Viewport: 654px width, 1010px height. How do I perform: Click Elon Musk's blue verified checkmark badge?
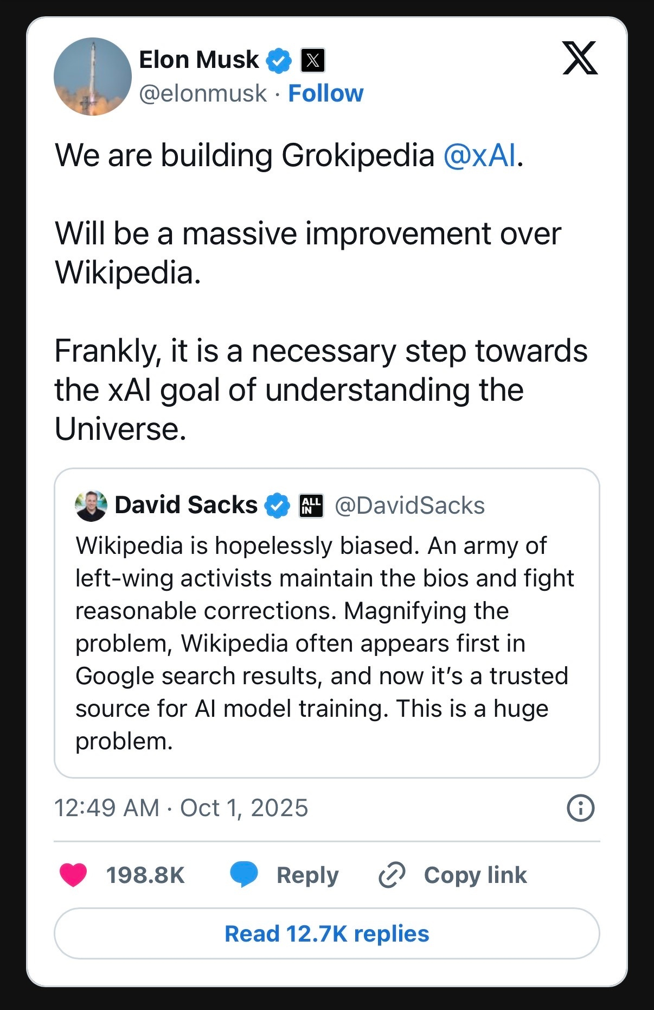tap(279, 60)
